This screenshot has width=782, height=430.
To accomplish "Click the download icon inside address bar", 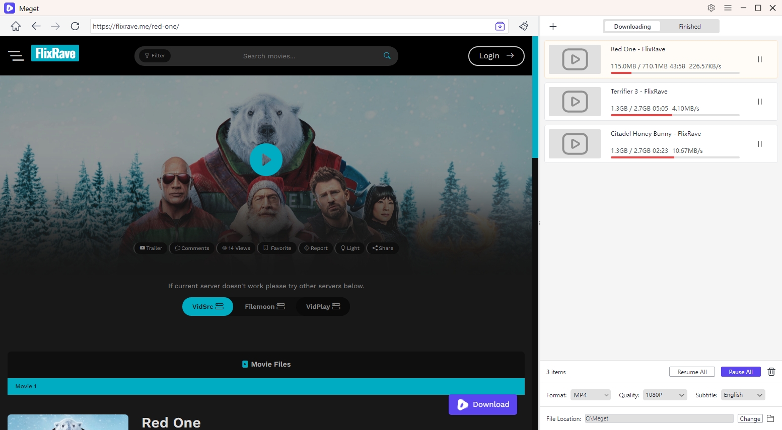I will [500, 26].
